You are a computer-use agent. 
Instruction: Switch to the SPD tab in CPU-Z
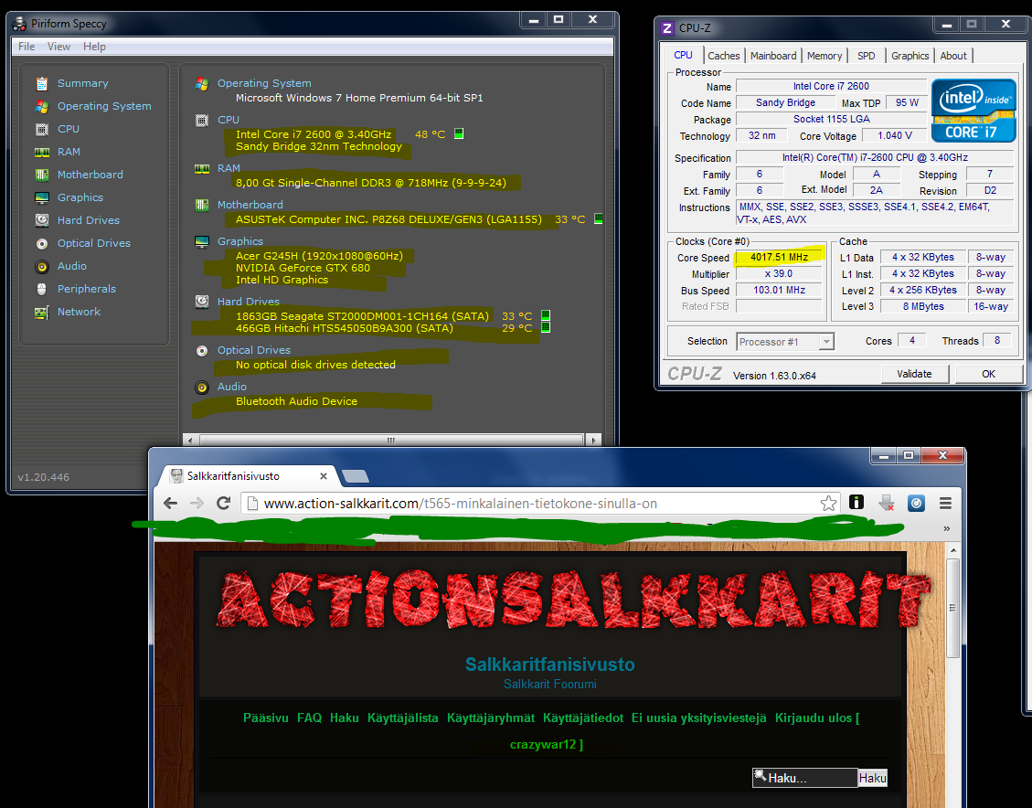tap(867, 56)
